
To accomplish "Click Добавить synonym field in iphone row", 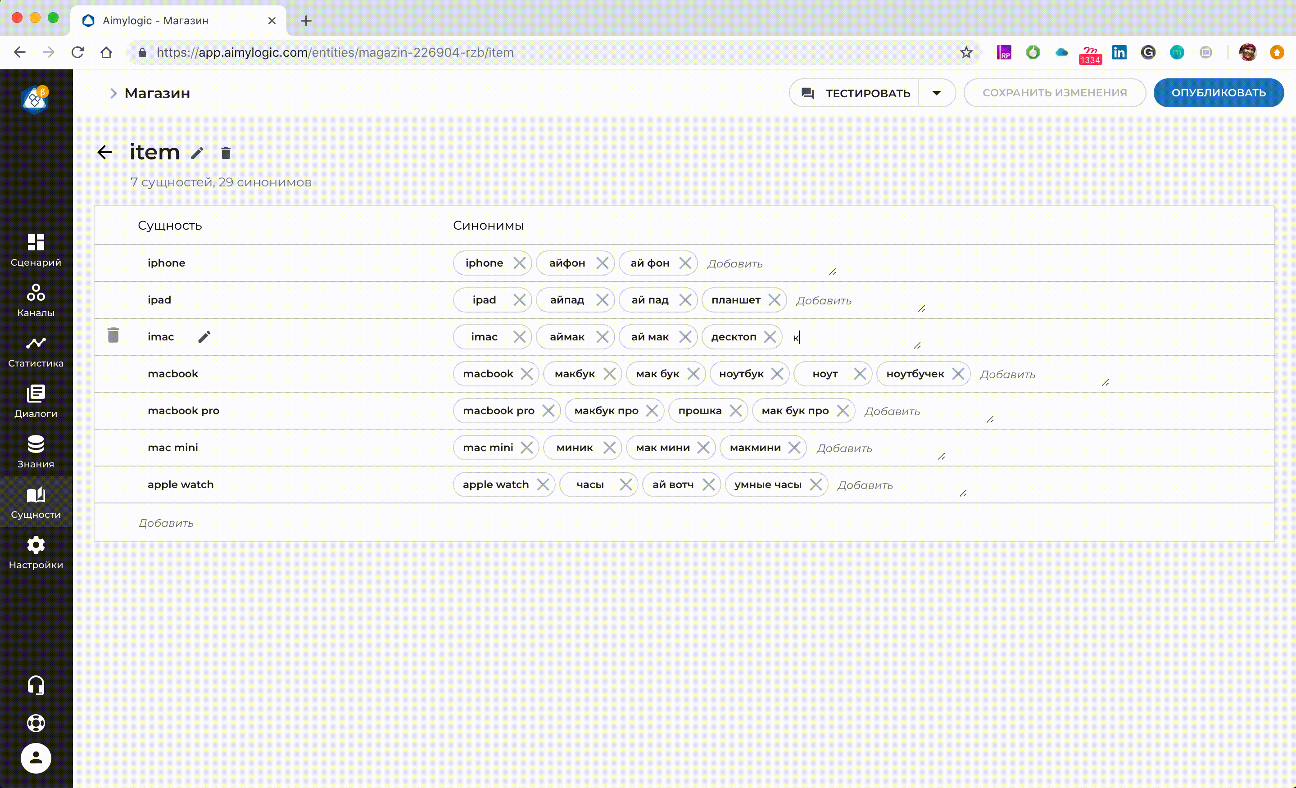I will [735, 263].
